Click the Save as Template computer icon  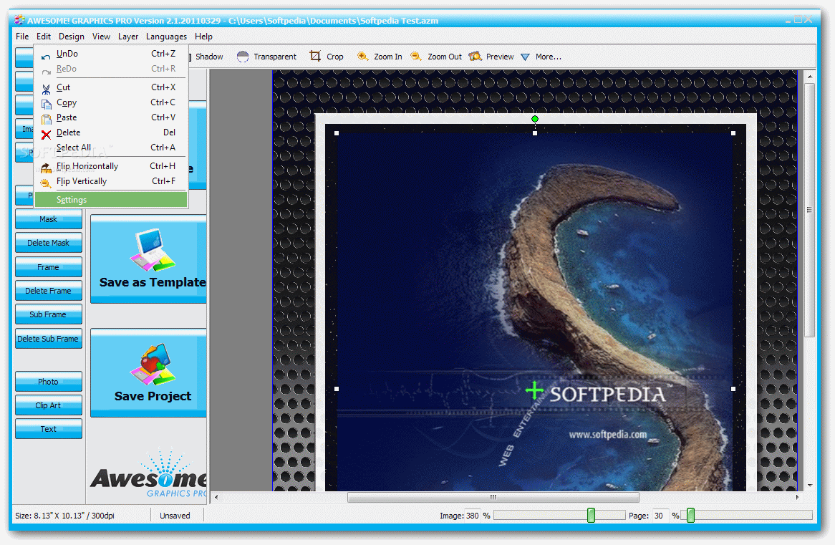pos(153,249)
